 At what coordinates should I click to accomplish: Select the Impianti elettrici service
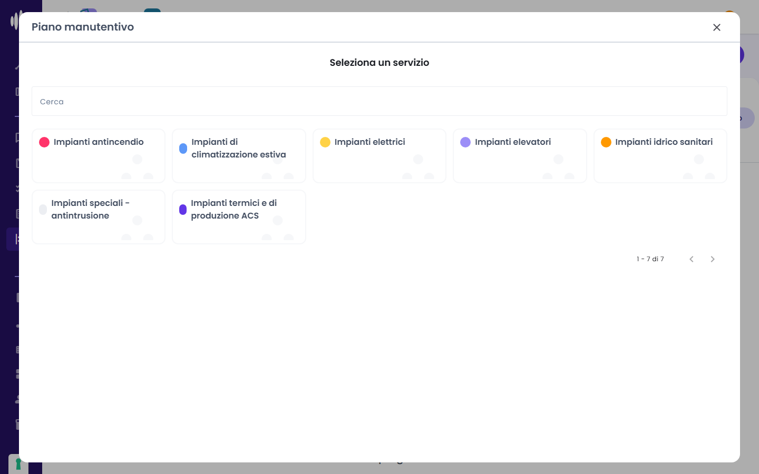pos(379,156)
